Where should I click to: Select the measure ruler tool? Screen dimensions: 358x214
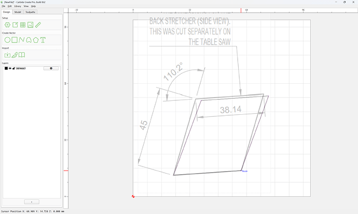[38, 25]
